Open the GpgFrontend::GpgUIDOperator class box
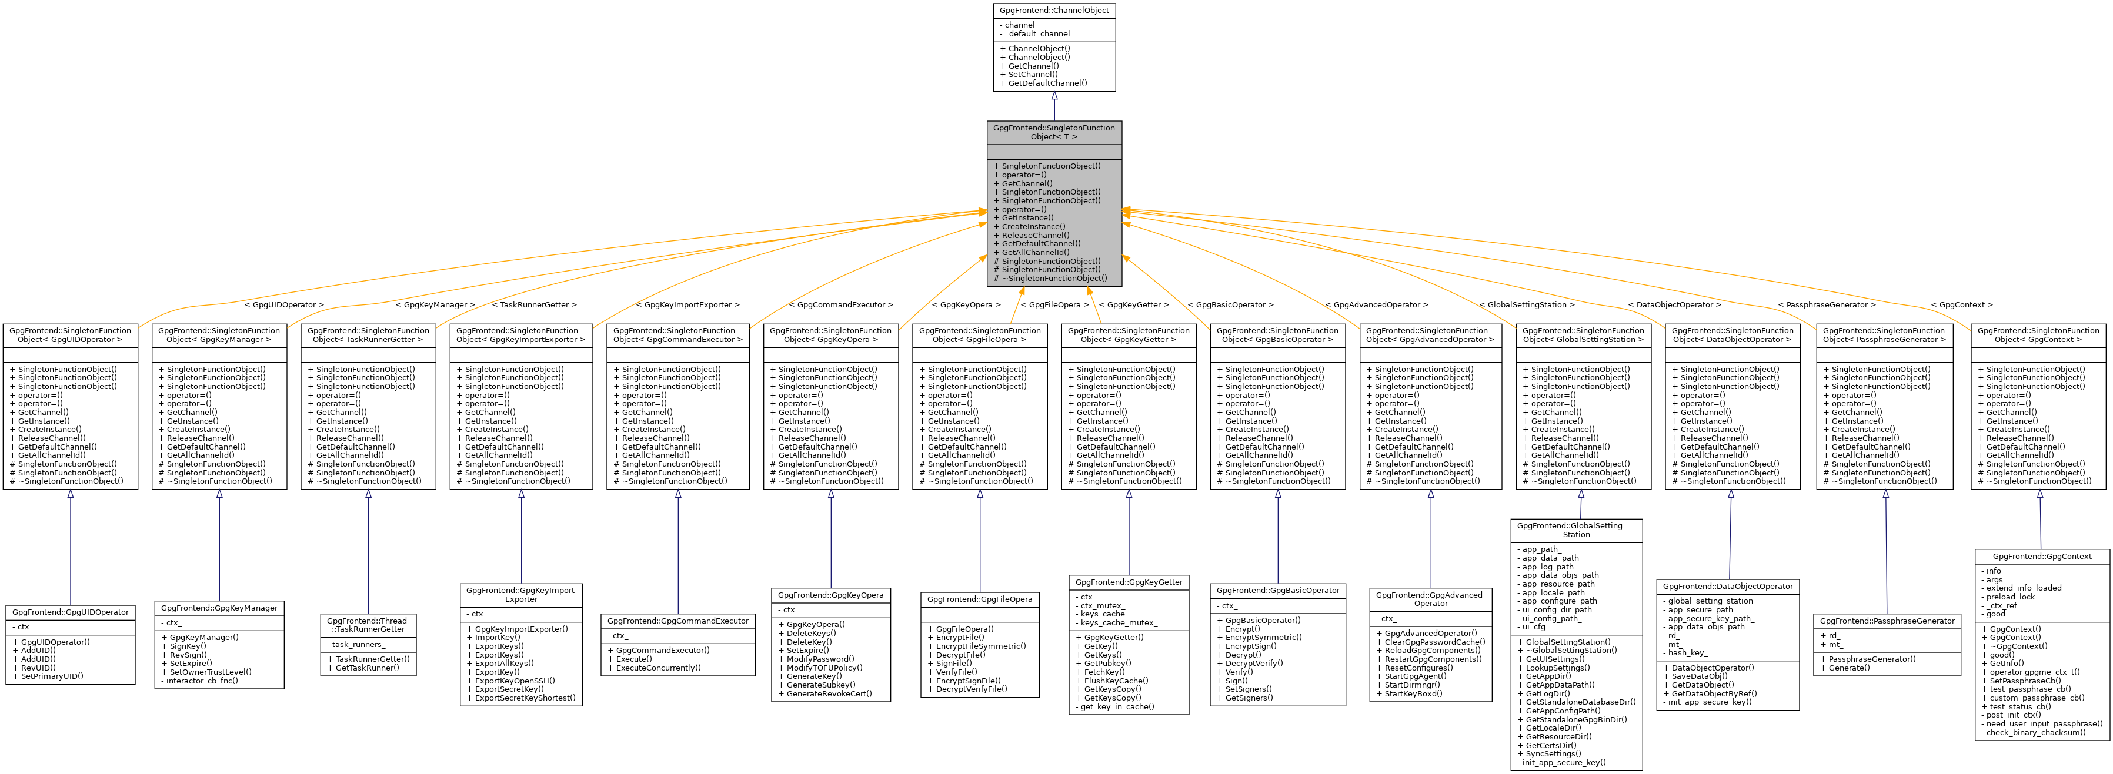 [x=71, y=645]
